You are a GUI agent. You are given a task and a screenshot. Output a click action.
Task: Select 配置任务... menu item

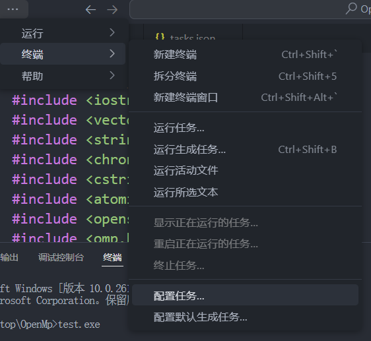[x=245, y=295]
